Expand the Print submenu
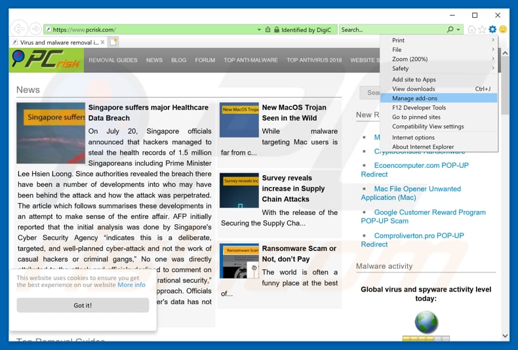Image resolution: width=518 pixels, height=350 pixels. 439,40
